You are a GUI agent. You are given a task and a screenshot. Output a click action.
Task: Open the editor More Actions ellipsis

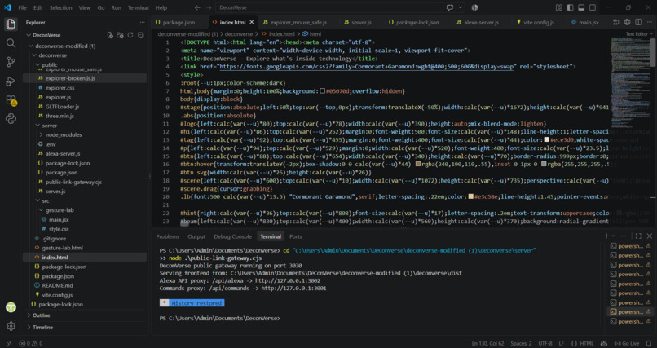tap(649, 22)
